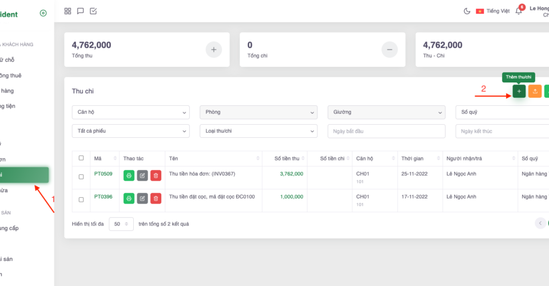Open the Loại thu/chi dropdown
This screenshot has width=549, height=286.
[258, 131]
